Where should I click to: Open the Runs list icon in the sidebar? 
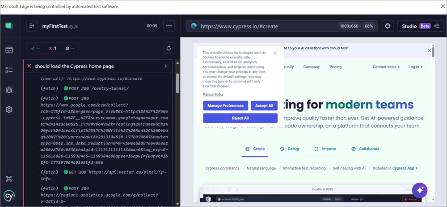9,70
